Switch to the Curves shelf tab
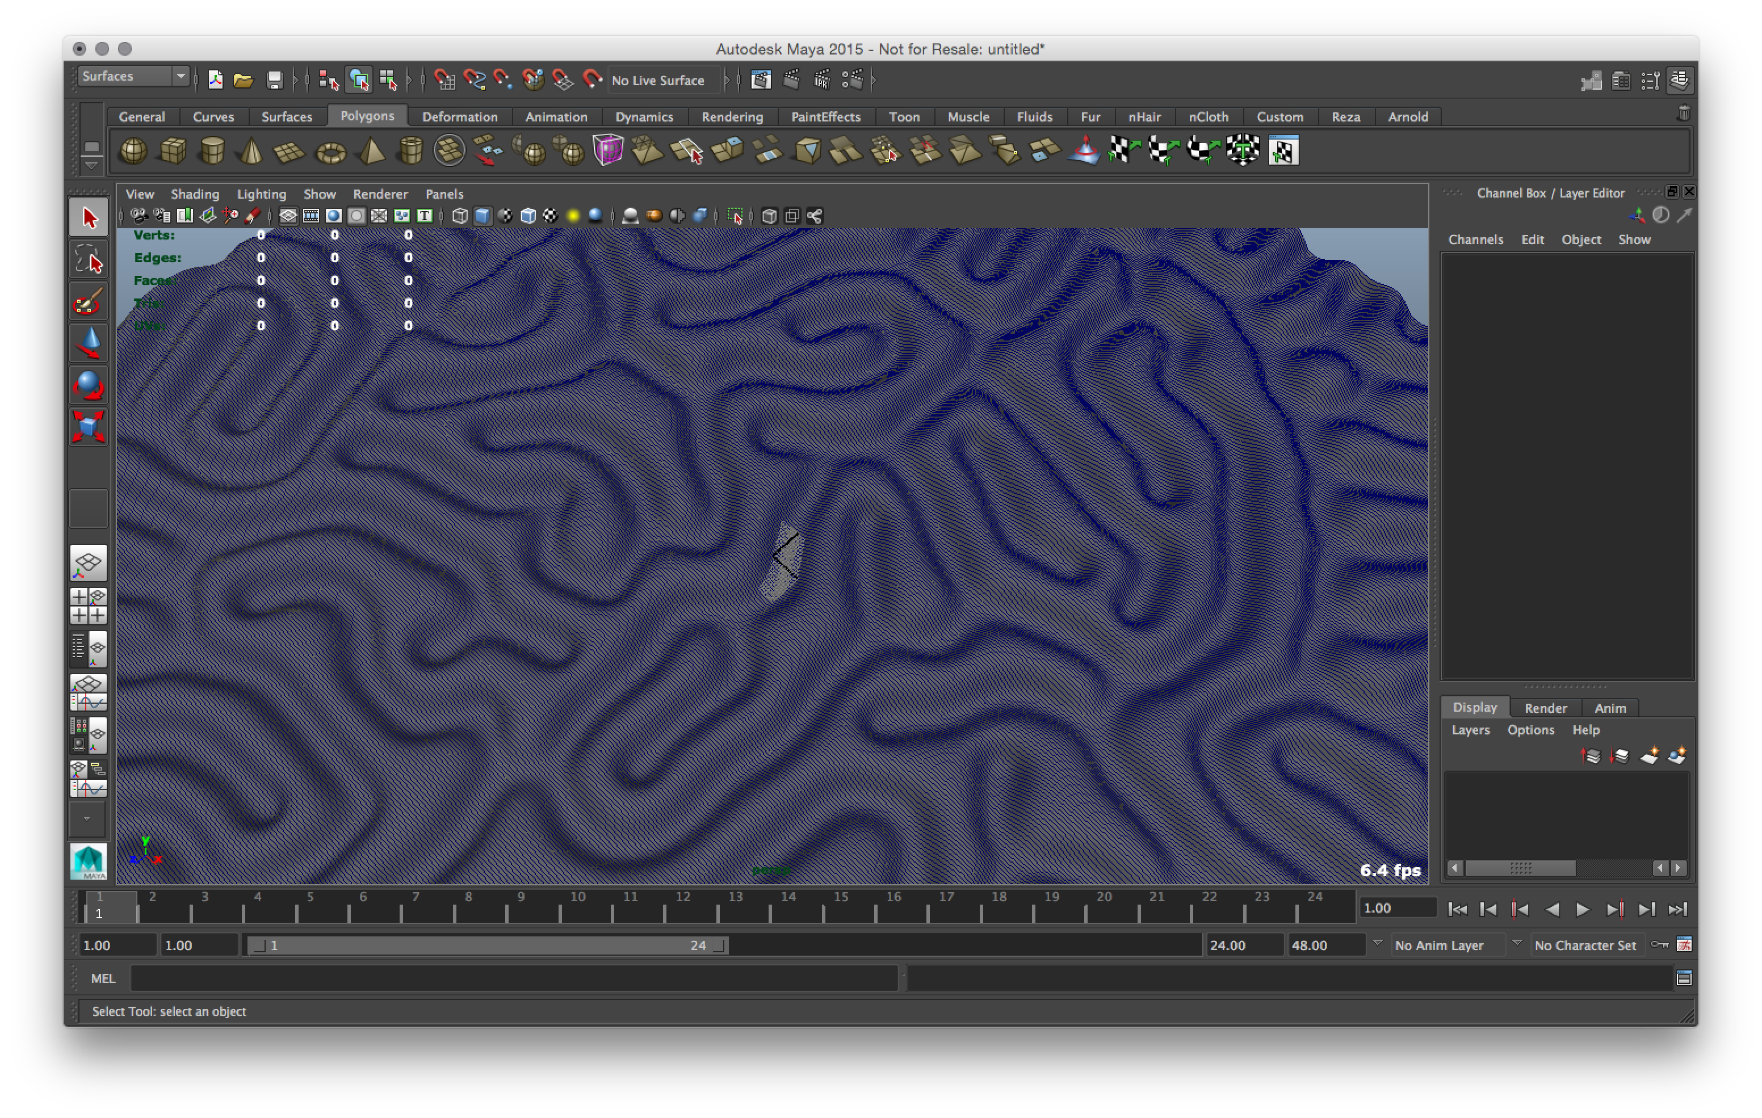This screenshot has height=1118, width=1762. tap(213, 117)
